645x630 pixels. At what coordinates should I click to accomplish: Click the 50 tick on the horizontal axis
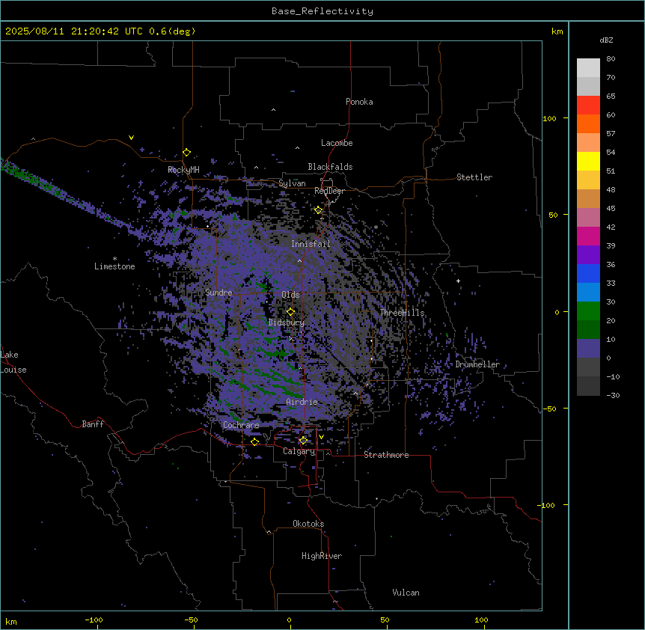385,620
